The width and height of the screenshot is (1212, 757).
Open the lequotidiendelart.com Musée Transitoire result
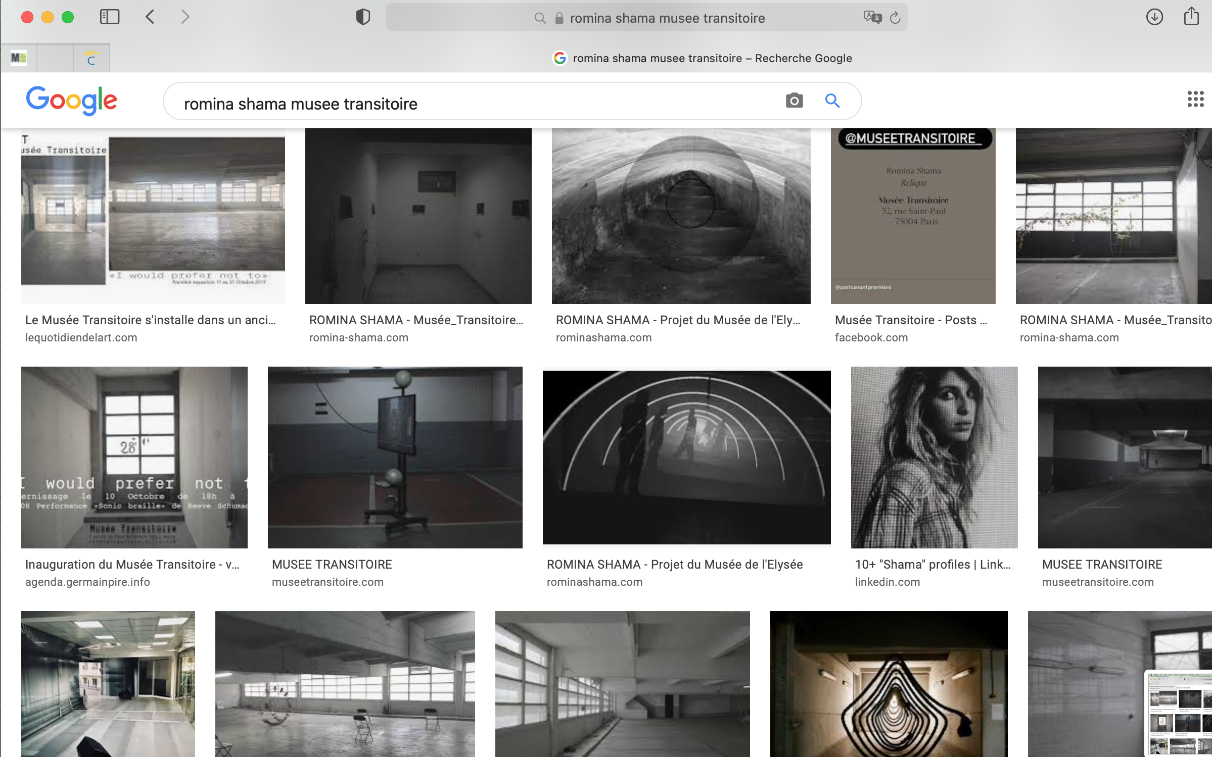pos(153,216)
